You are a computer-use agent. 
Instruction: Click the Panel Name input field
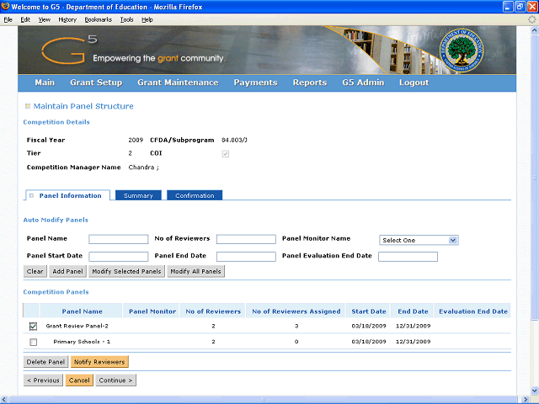tap(119, 240)
